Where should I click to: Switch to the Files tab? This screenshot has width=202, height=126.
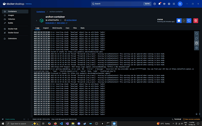(75, 28)
